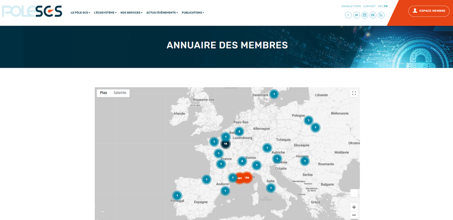
Task: Click the map zoom in control
Action: pyautogui.click(x=354, y=206)
